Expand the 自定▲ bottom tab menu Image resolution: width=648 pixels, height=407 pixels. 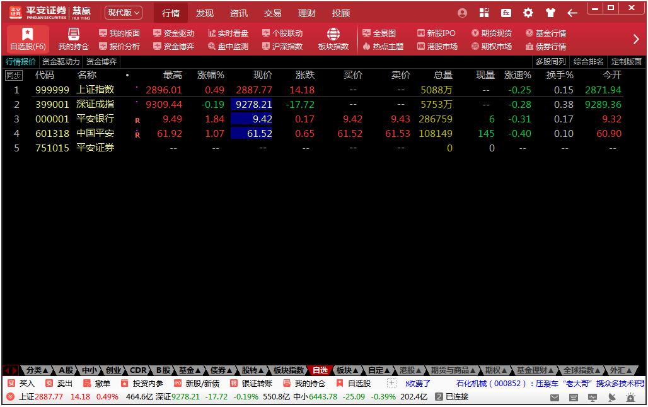[379, 370]
